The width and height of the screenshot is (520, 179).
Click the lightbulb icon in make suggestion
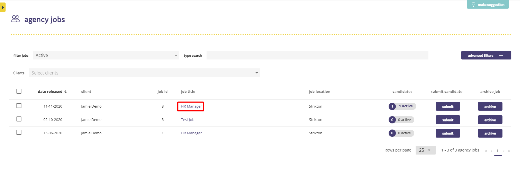473,4
